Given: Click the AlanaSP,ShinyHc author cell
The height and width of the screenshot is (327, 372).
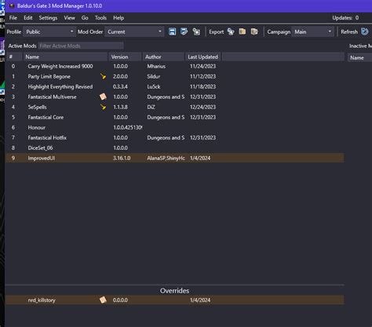Looking at the screenshot, I should (166, 158).
